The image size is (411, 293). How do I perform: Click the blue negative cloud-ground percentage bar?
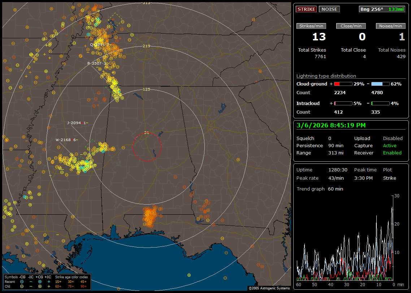coord(380,84)
